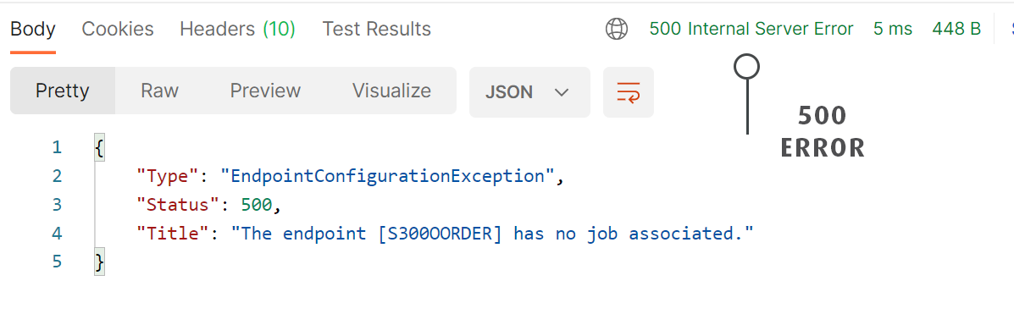The image size is (1014, 314).
Task: Select the Visualize view mode
Action: pos(391,91)
